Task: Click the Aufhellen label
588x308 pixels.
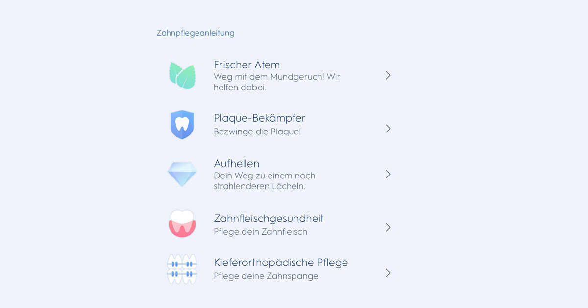Action: (x=235, y=163)
